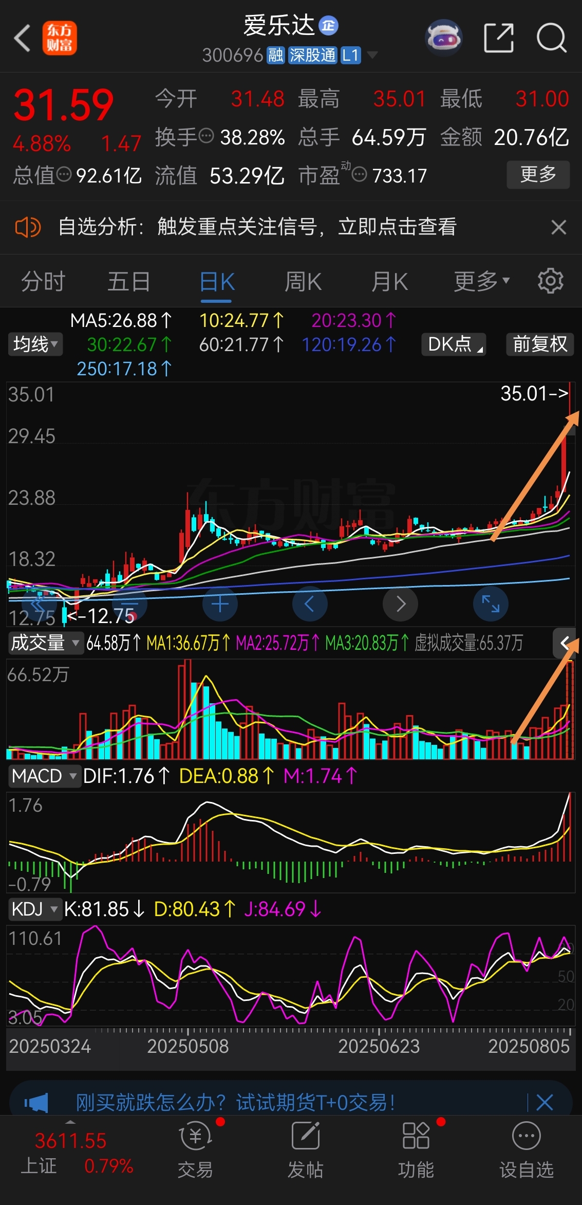Close the 自选分析 notification banner
The height and width of the screenshot is (1205, 582).
pyautogui.click(x=558, y=227)
